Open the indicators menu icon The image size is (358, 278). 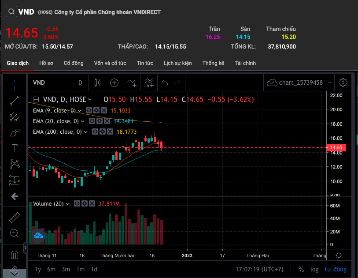[132, 83]
